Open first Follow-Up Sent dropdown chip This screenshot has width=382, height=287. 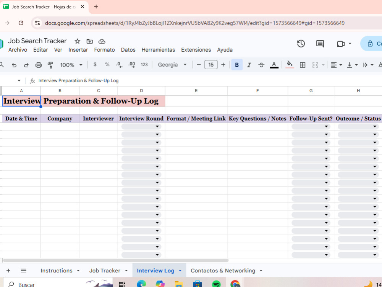click(311, 126)
